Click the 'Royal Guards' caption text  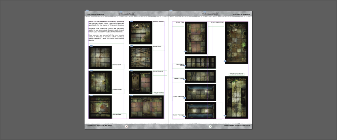(x=158, y=71)
